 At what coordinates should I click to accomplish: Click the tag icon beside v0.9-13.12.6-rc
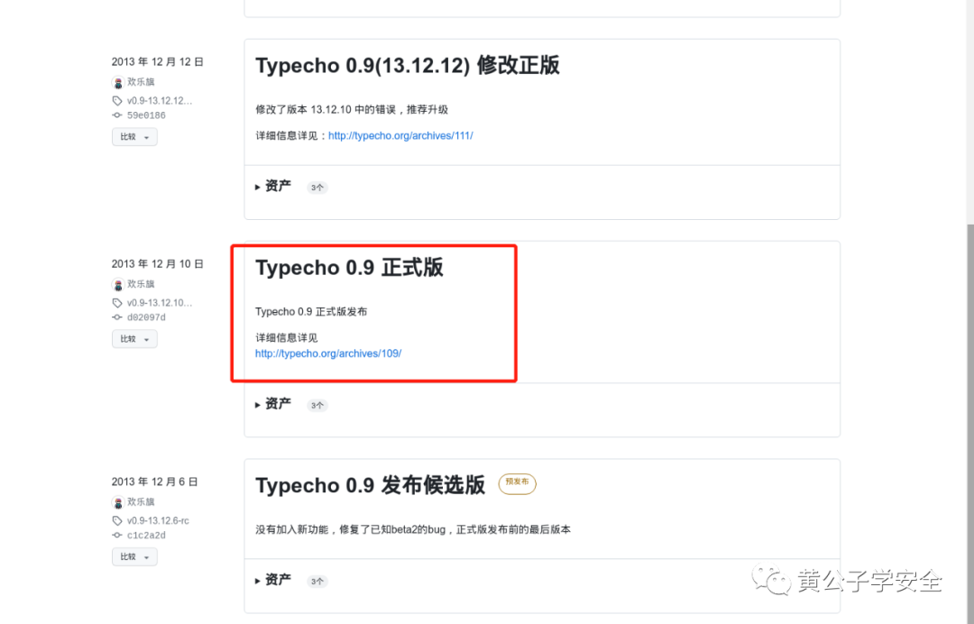pos(115,520)
